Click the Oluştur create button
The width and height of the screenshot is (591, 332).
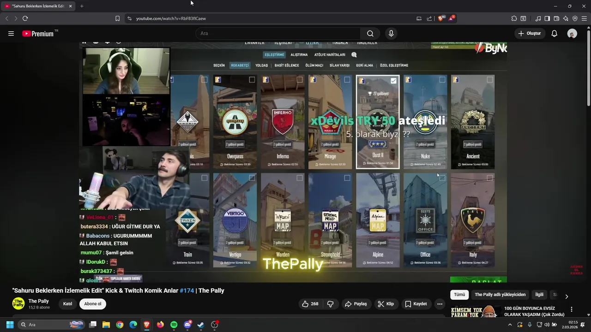529,33
